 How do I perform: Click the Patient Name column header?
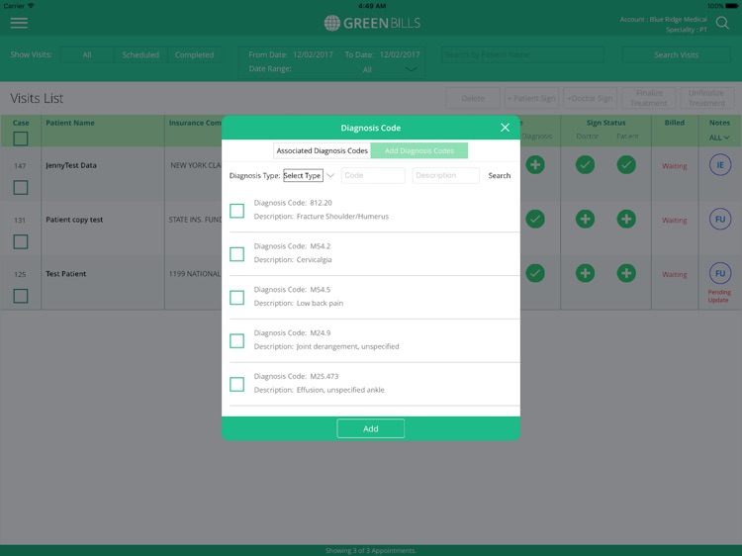point(70,123)
